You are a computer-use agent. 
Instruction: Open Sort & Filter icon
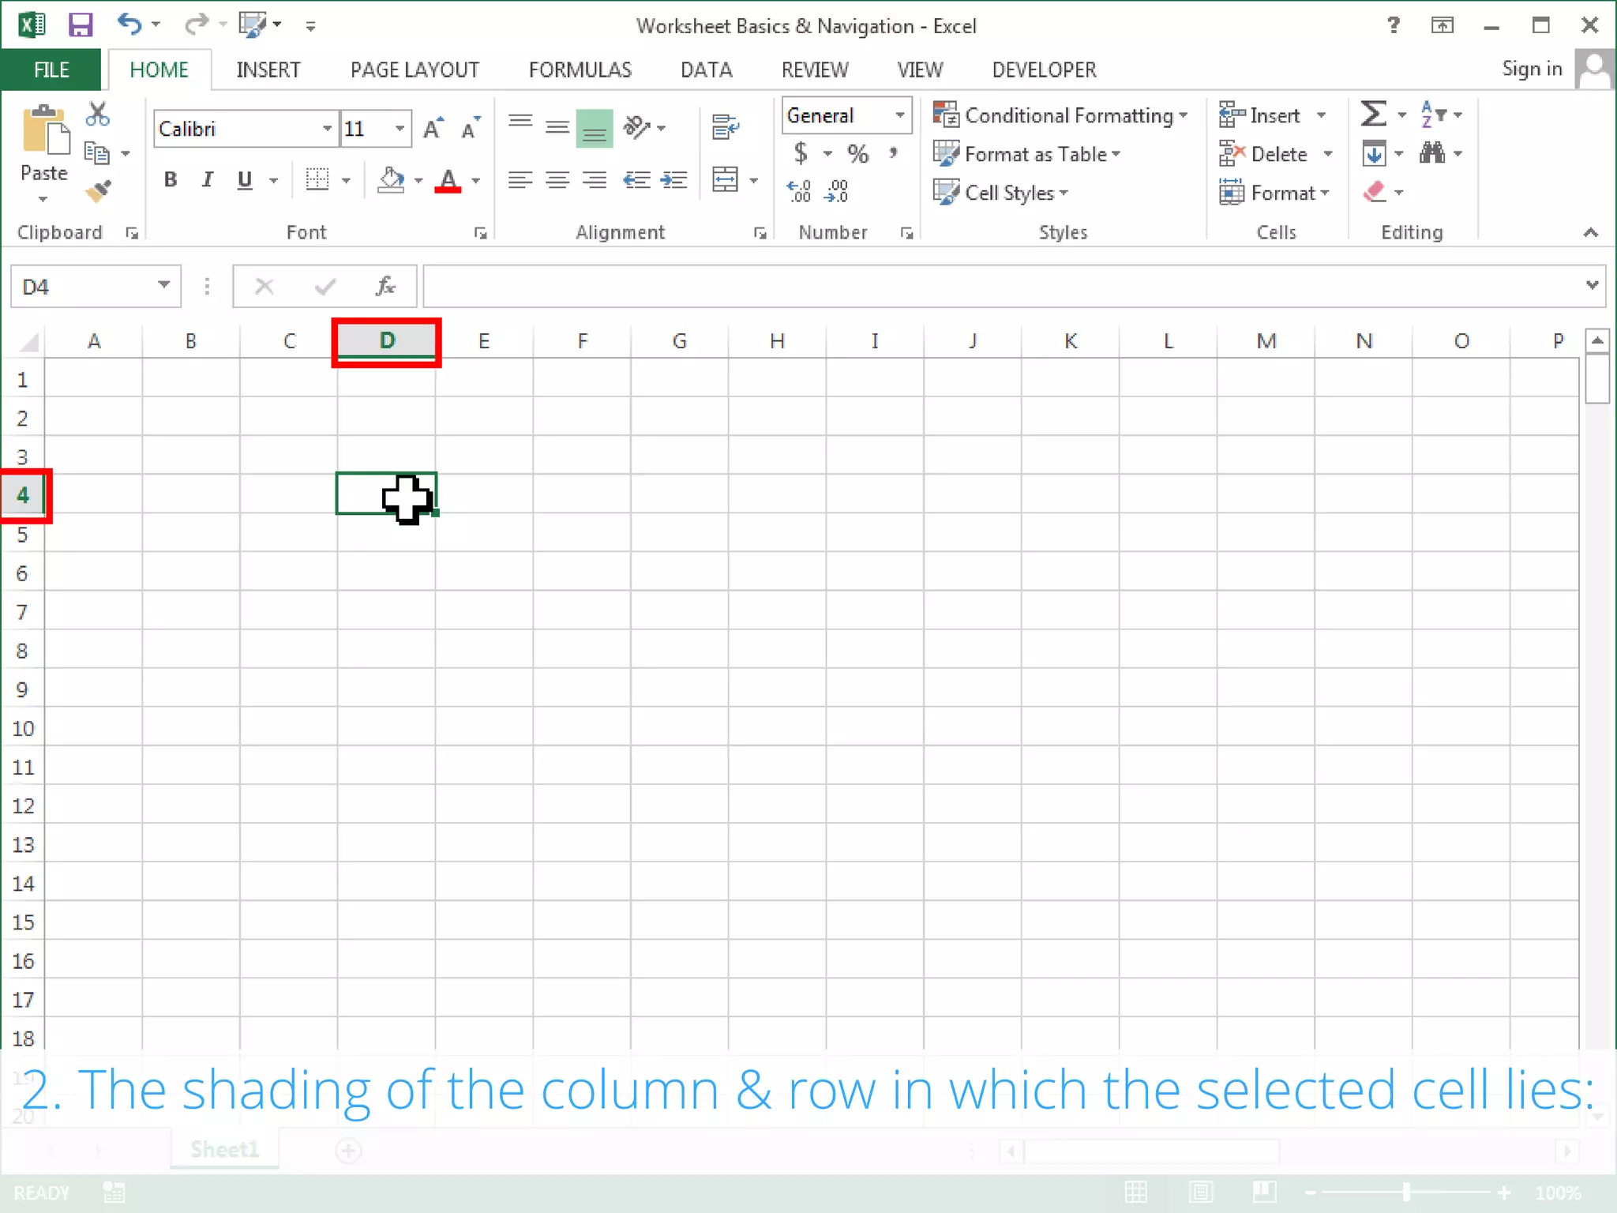[x=1432, y=114]
